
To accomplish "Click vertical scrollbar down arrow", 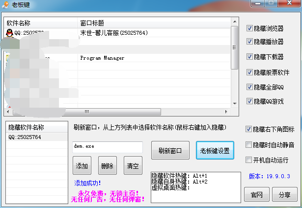I will [235, 104].
